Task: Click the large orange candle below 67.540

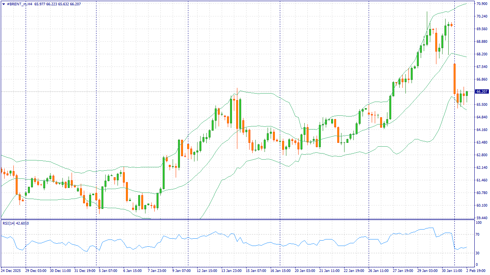Action: 454,79
